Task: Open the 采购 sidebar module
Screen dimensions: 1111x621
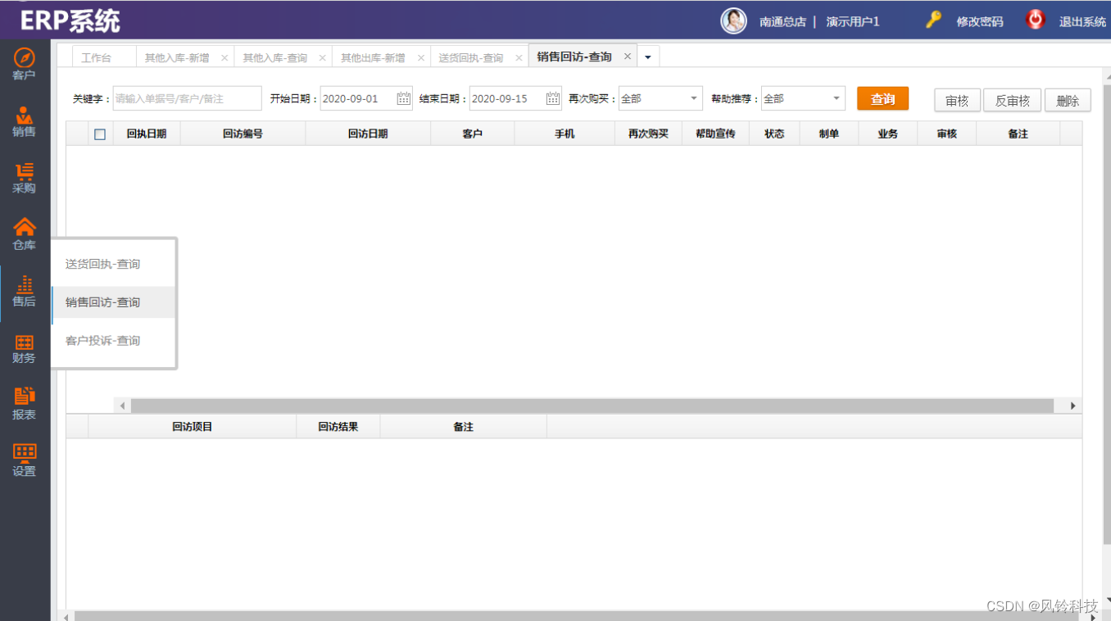Action: tap(25, 178)
